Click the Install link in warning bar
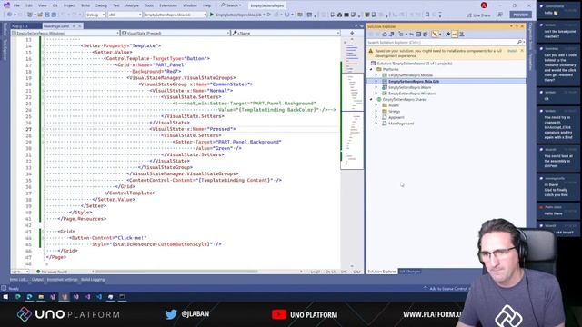 (x=512, y=51)
